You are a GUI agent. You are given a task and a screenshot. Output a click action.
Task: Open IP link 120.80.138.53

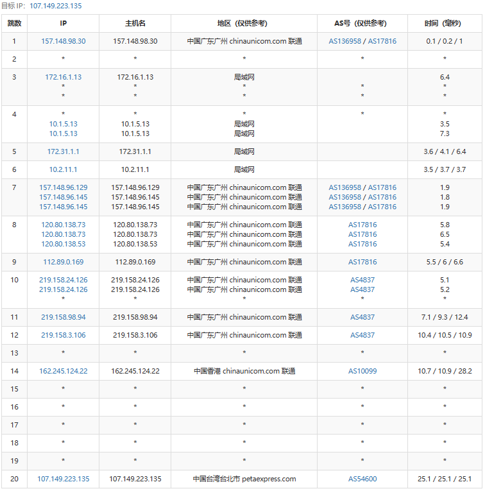tap(64, 244)
